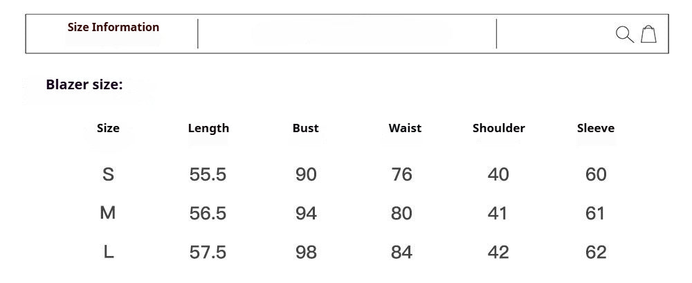Click the sleeve value 62

tap(596, 252)
